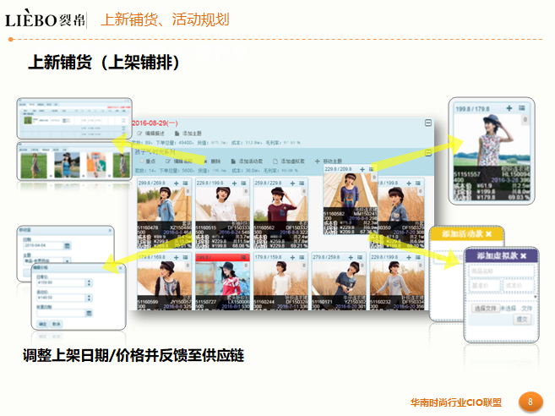The image size is (555, 416).
Task: Open the 主题 theme dropdown arrow
Action: point(67,261)
